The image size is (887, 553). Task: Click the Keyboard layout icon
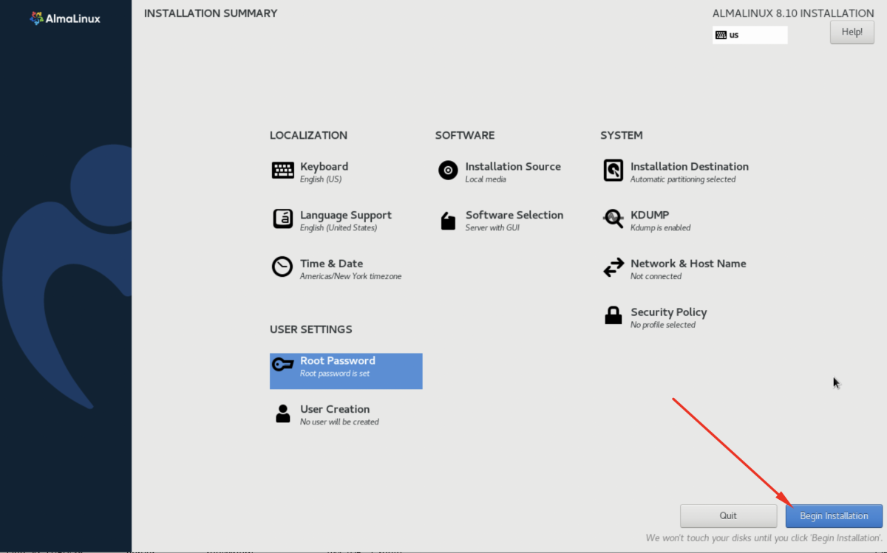click(x=282, y=171)
